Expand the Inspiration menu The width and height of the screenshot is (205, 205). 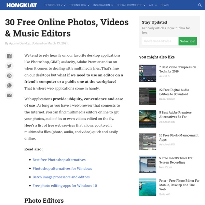pyautogui.click(x=103, y=5)
